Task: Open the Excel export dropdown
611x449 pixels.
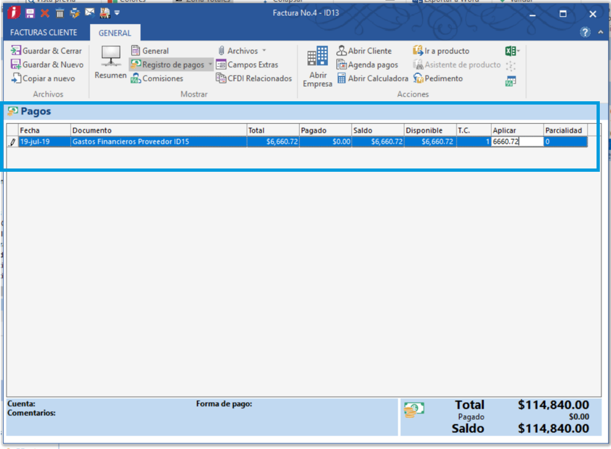Action: click(512, 51)
